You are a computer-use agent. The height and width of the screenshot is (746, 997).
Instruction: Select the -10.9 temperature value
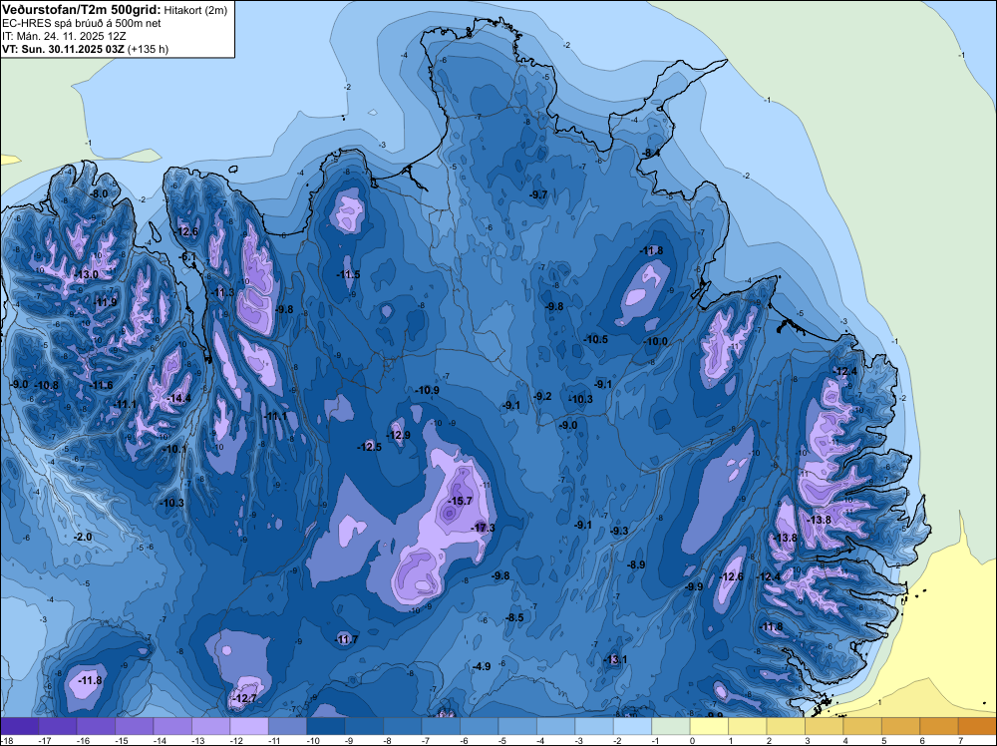tap(428, 390)
